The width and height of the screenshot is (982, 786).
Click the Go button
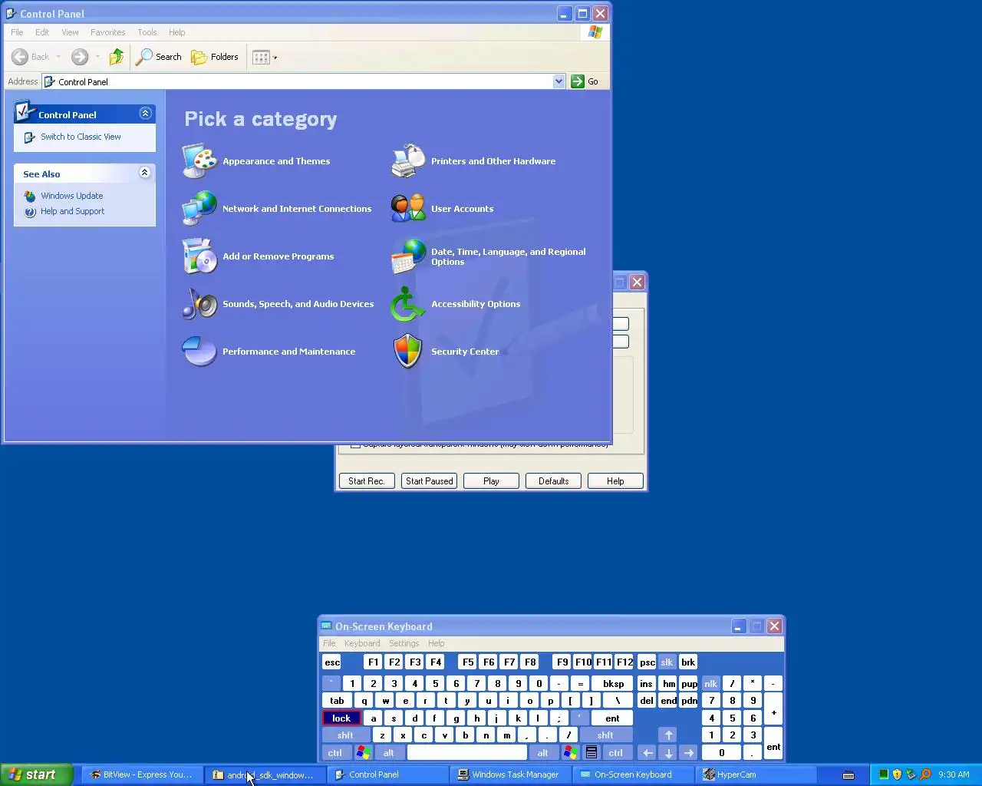(x=585, y=81)
